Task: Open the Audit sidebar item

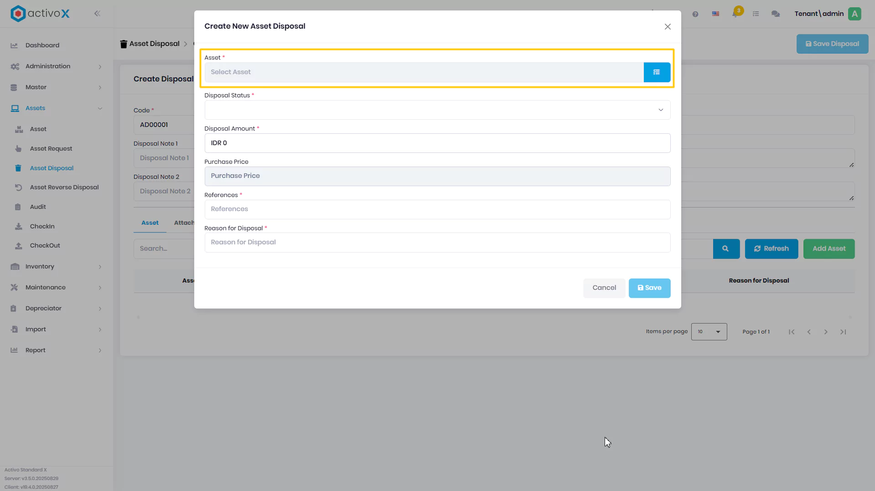Action: point(38,207)
